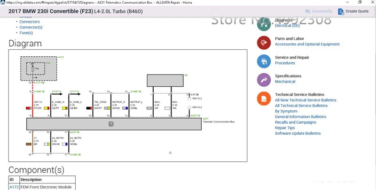Click the green A173 label in the diagram
Screen dimensions: 376x190
click(x=61, y=57)
